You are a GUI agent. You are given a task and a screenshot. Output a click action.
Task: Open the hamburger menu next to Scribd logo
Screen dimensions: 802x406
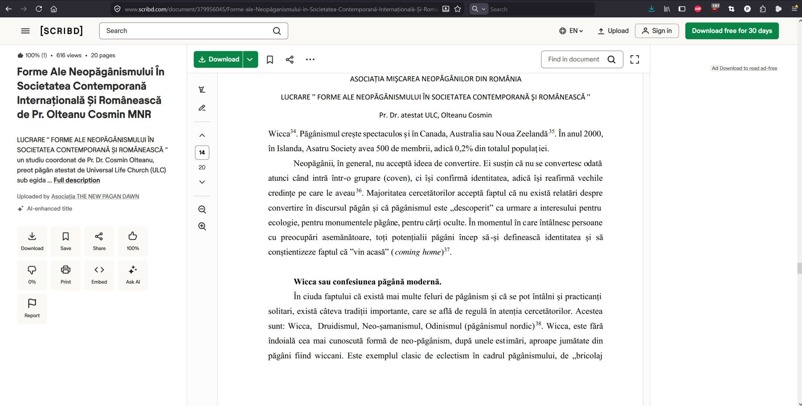coord(25,31)
